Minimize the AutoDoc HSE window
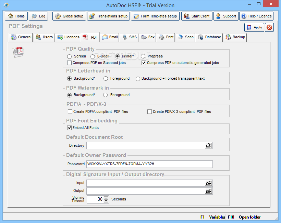281x223 pixels. pyautogui.click(x=249, y=4)
